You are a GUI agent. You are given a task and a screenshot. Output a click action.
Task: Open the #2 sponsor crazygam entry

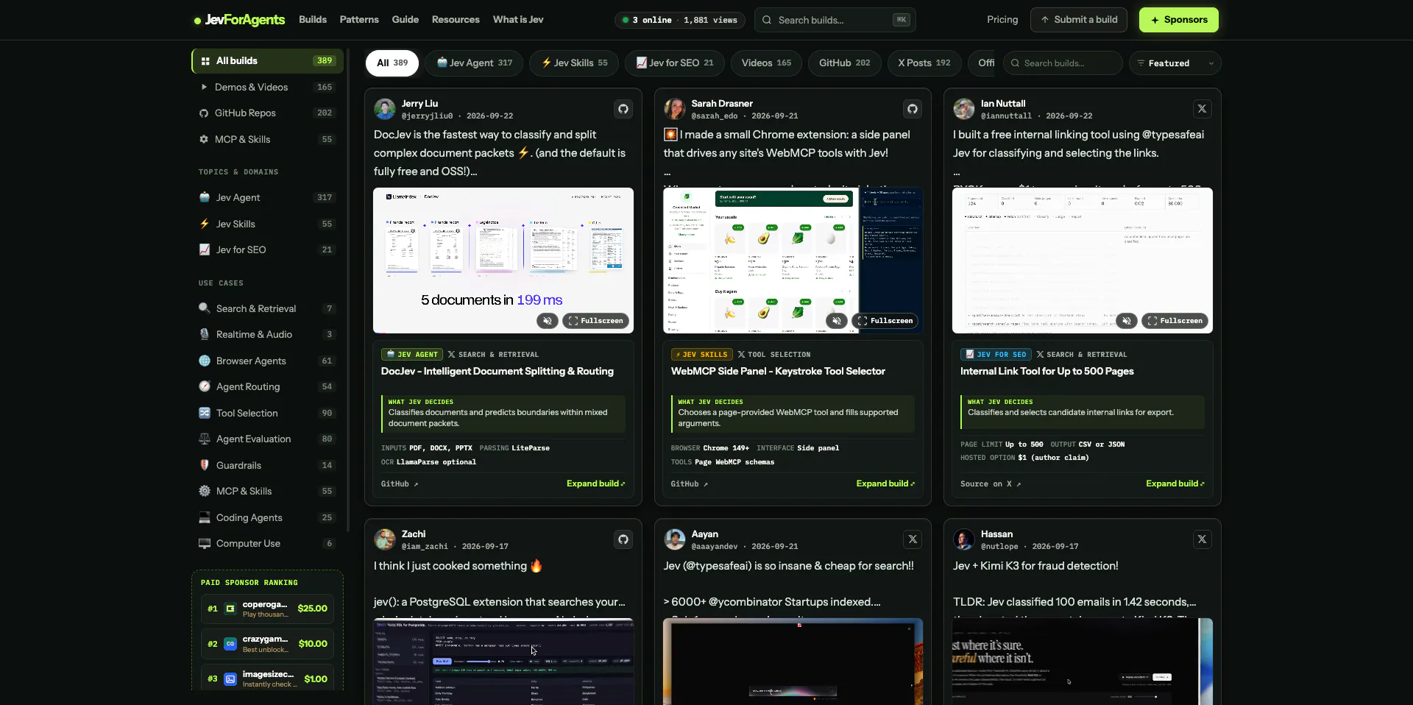267,644
